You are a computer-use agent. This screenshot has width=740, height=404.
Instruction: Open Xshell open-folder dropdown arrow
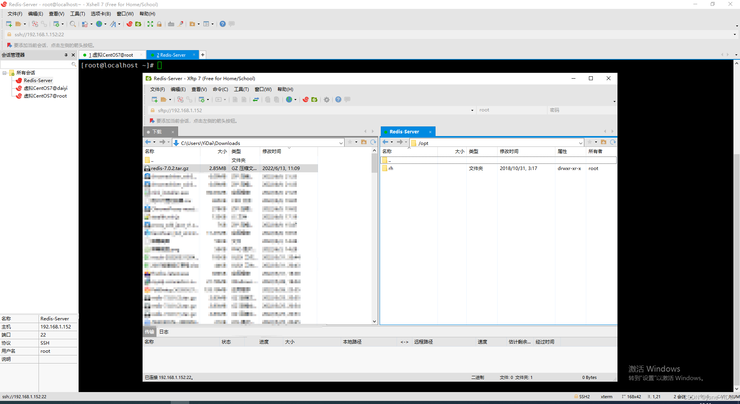[x=25, y=24]
